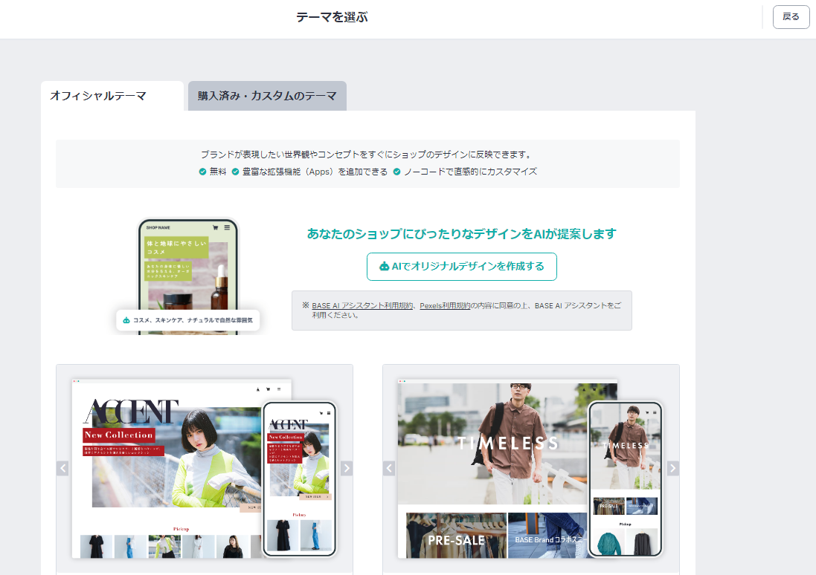
Task: Show previous slide of ACCENT theme
Action: (62, 469)
